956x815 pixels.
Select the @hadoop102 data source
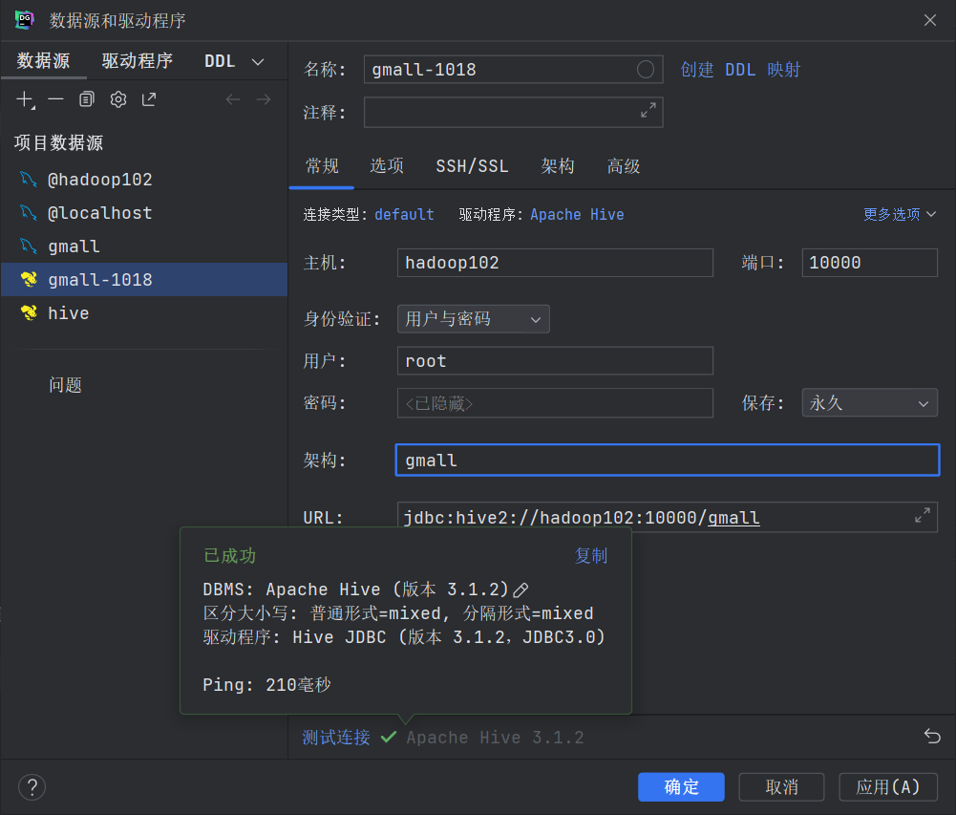pyautogui.click(x=144, y=180)
